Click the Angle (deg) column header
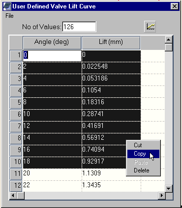The width and height of the screenshot is (182, 208). (52, 42)
